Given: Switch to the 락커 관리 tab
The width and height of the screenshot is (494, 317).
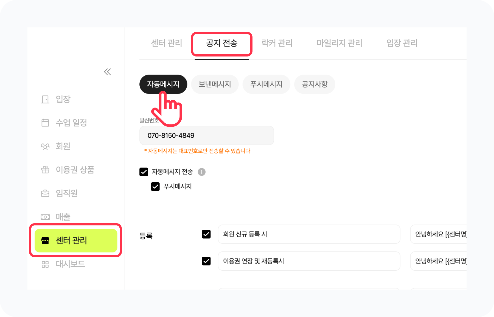Looking at the screenshot, I should (x=277, y=43).
